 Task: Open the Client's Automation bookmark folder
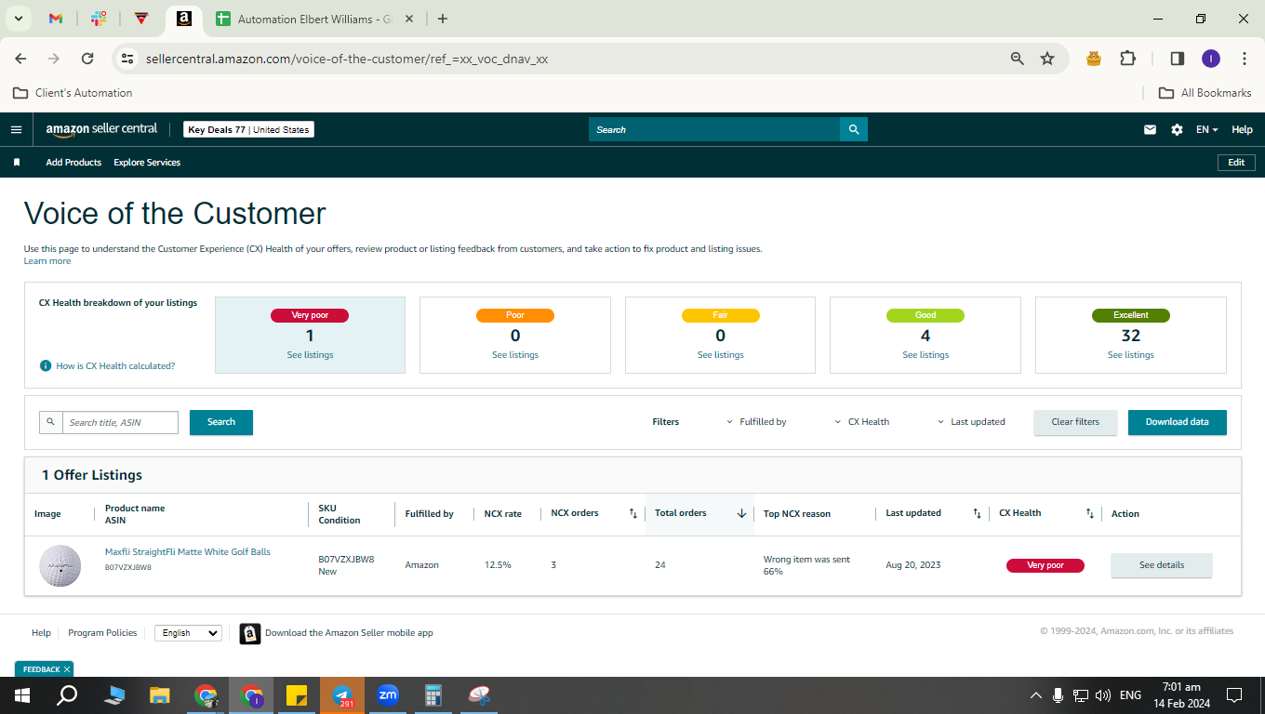click(73, 93)
